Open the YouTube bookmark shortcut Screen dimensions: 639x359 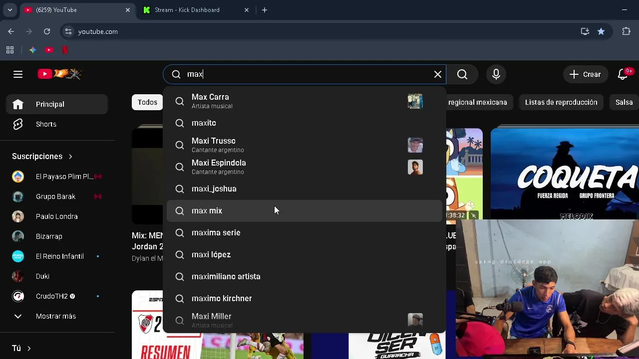pos(49,50)
